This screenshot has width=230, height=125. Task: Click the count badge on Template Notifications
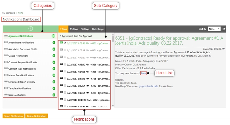tap(54, 88)
